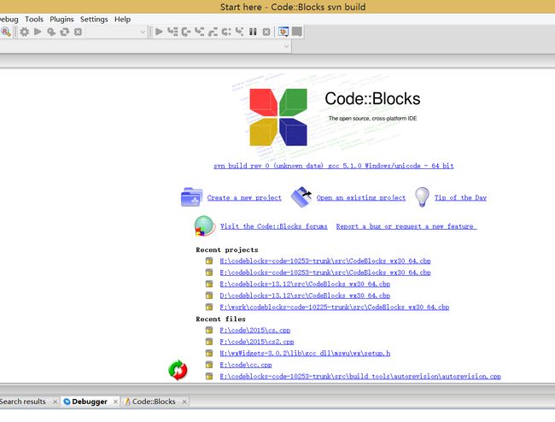Viewport: 555px width, 422px height.
Task: Click the Open an existing project link
Action: pyautogui.click(x=361, y=197)
